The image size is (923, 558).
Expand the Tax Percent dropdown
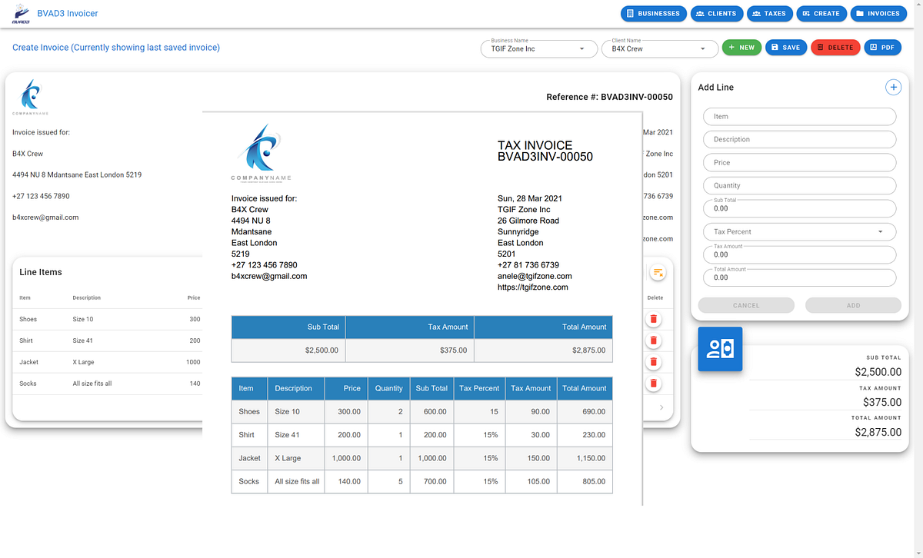click(800, 231)
